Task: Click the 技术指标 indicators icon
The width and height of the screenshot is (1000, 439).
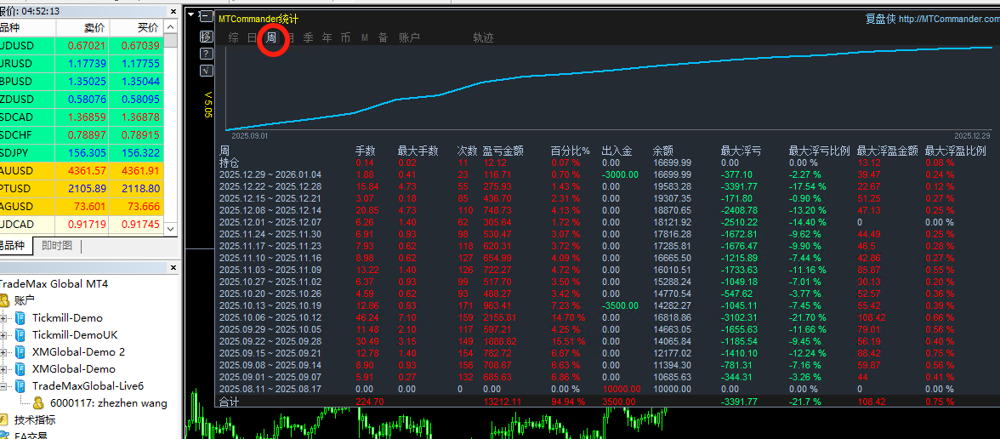Action: [5, 420]
